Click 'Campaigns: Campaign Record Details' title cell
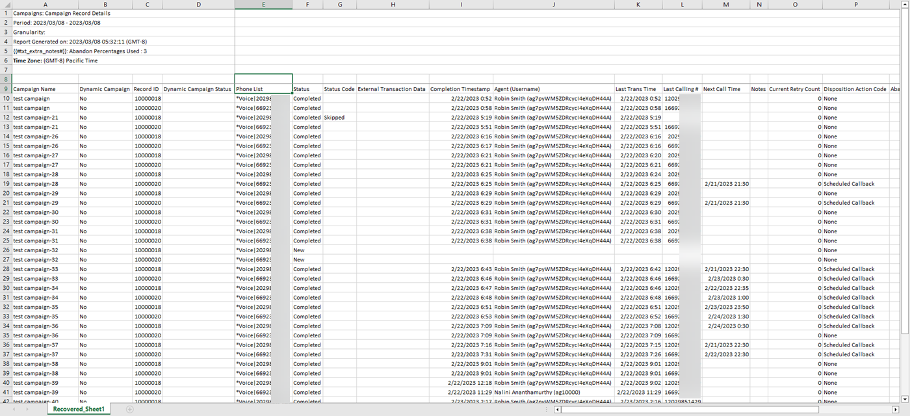 pyautogui.click(x=62, y=13)
